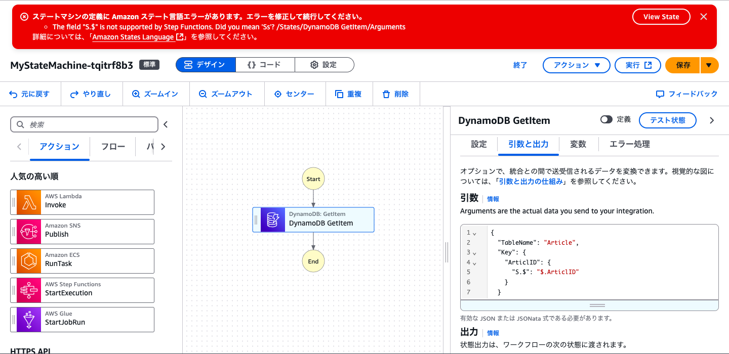
Task: Switch to the Settings mode tab
Action: [x=324, y=65]
